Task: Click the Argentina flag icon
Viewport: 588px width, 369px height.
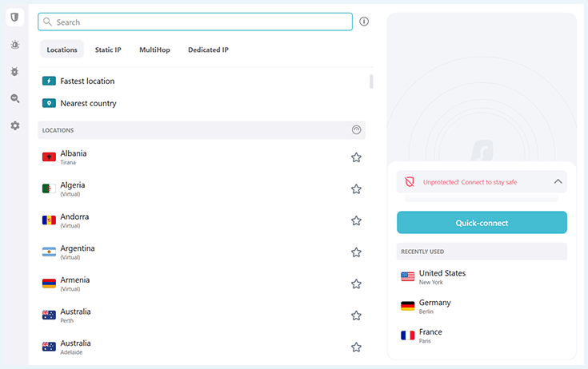Action: [x=49, y=252]
